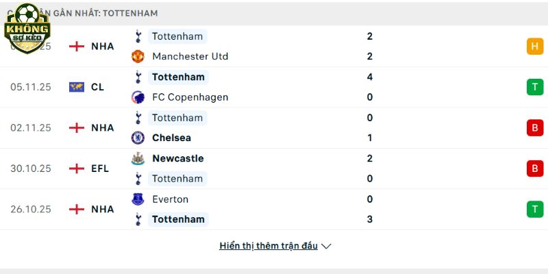Expand more matches with the chevron arrow
This screenshot has height=274, width=548.
pos(326,246)
